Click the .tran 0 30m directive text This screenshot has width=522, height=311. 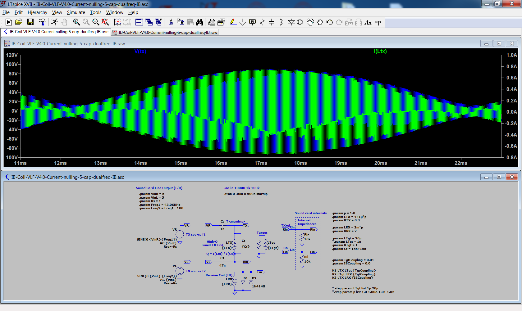pyautogui.click(x=246, y=194)
